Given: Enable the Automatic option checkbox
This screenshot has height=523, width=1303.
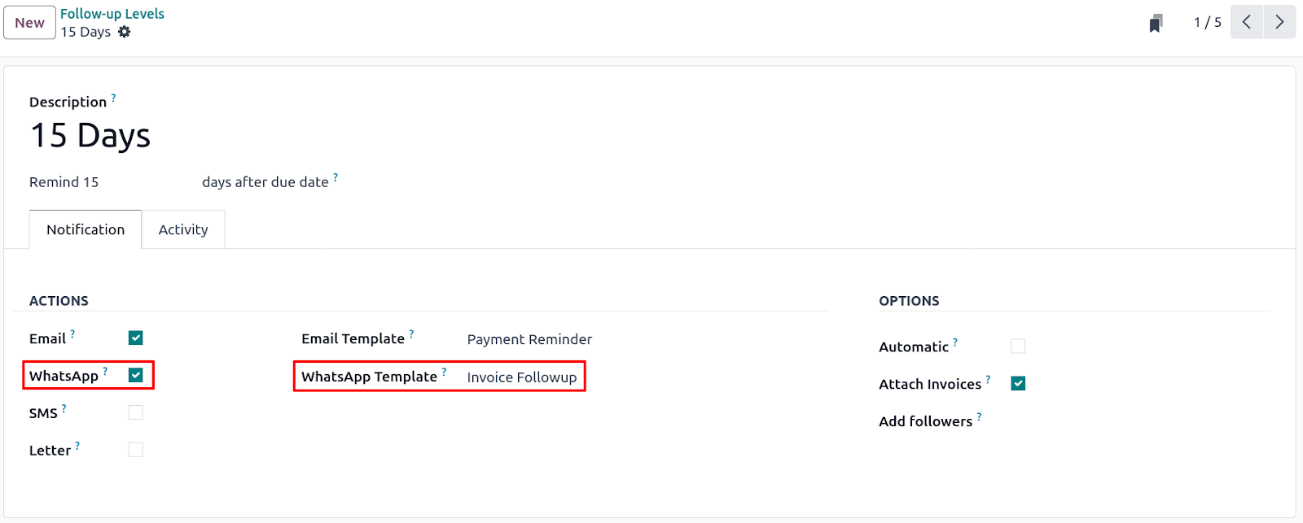Looking at the screenshot, I should click(1018, 346).
